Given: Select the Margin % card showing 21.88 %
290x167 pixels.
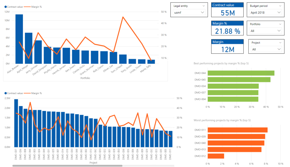Looking at the screenshot, I should tap(227, 28).
